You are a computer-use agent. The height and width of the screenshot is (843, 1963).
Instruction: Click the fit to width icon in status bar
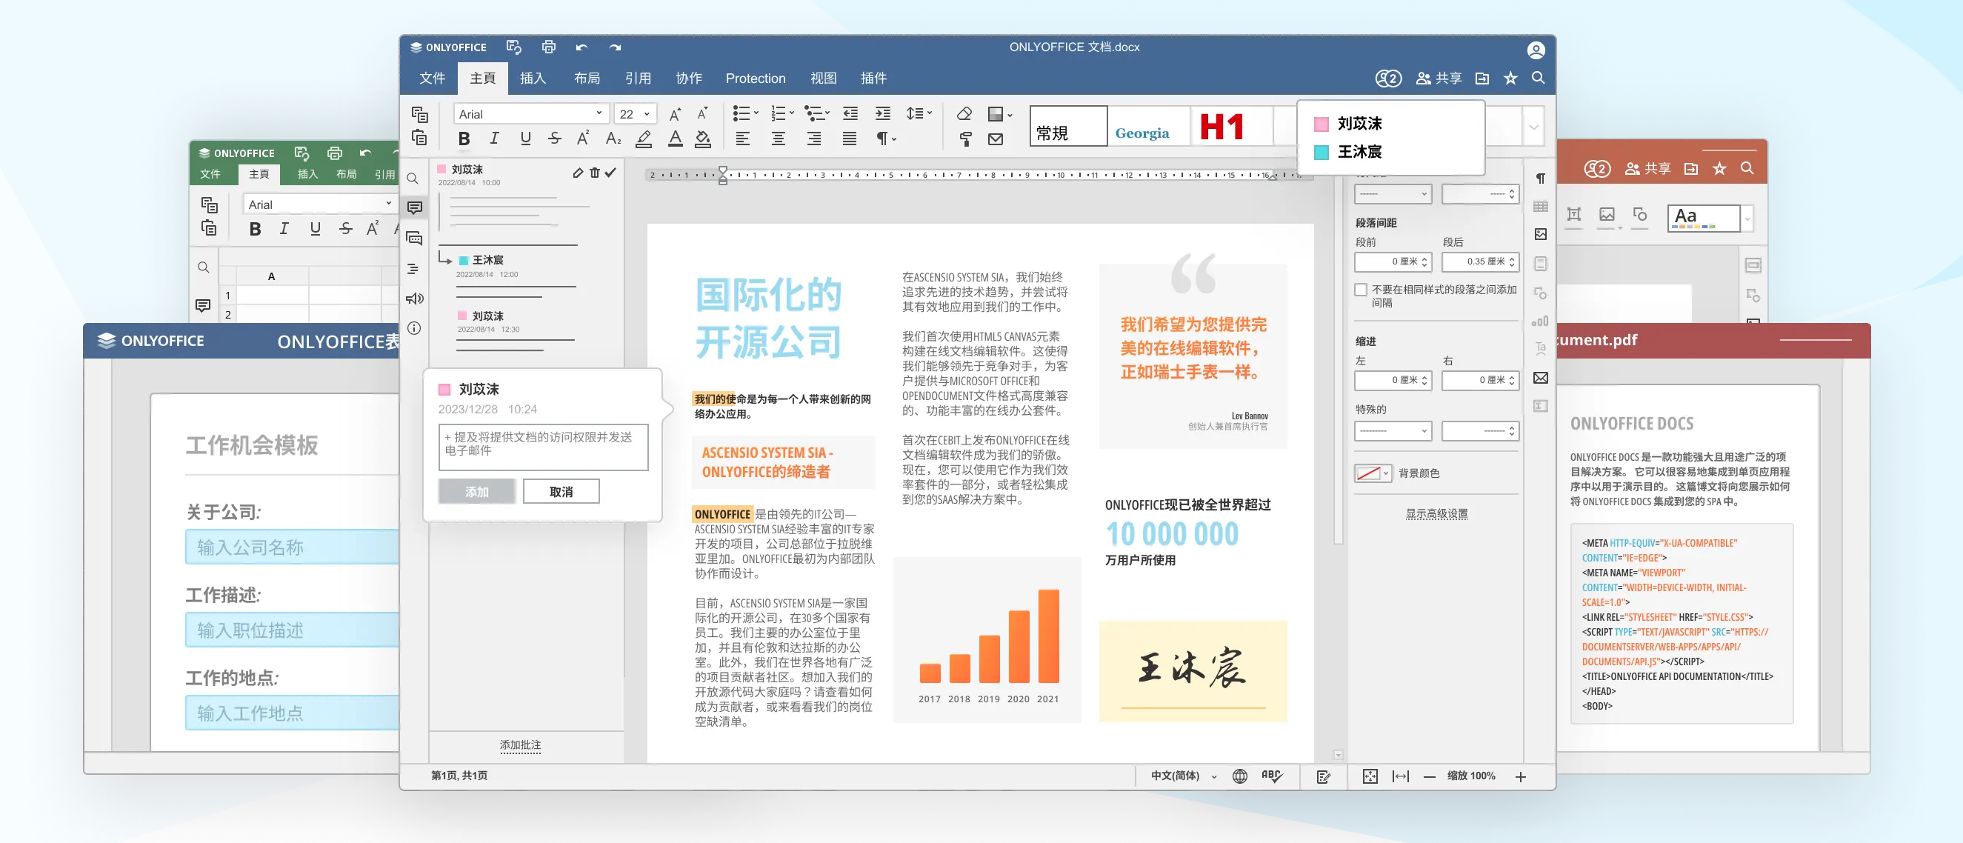point(1401,776)
